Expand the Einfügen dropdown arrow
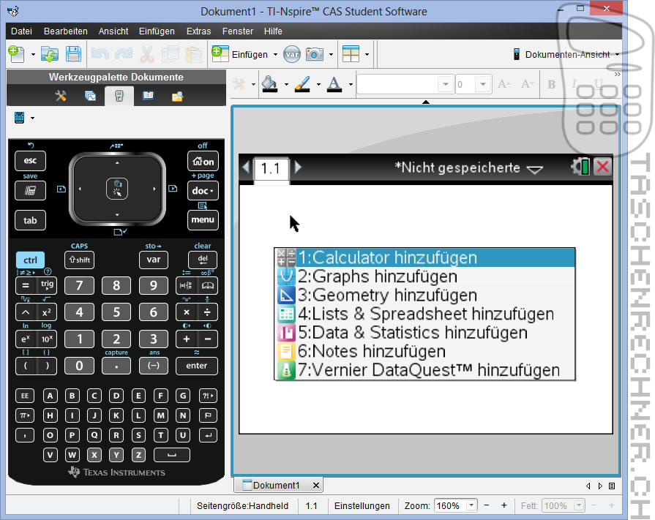This screenshot has height=520, width=655. tap(275, 55)
